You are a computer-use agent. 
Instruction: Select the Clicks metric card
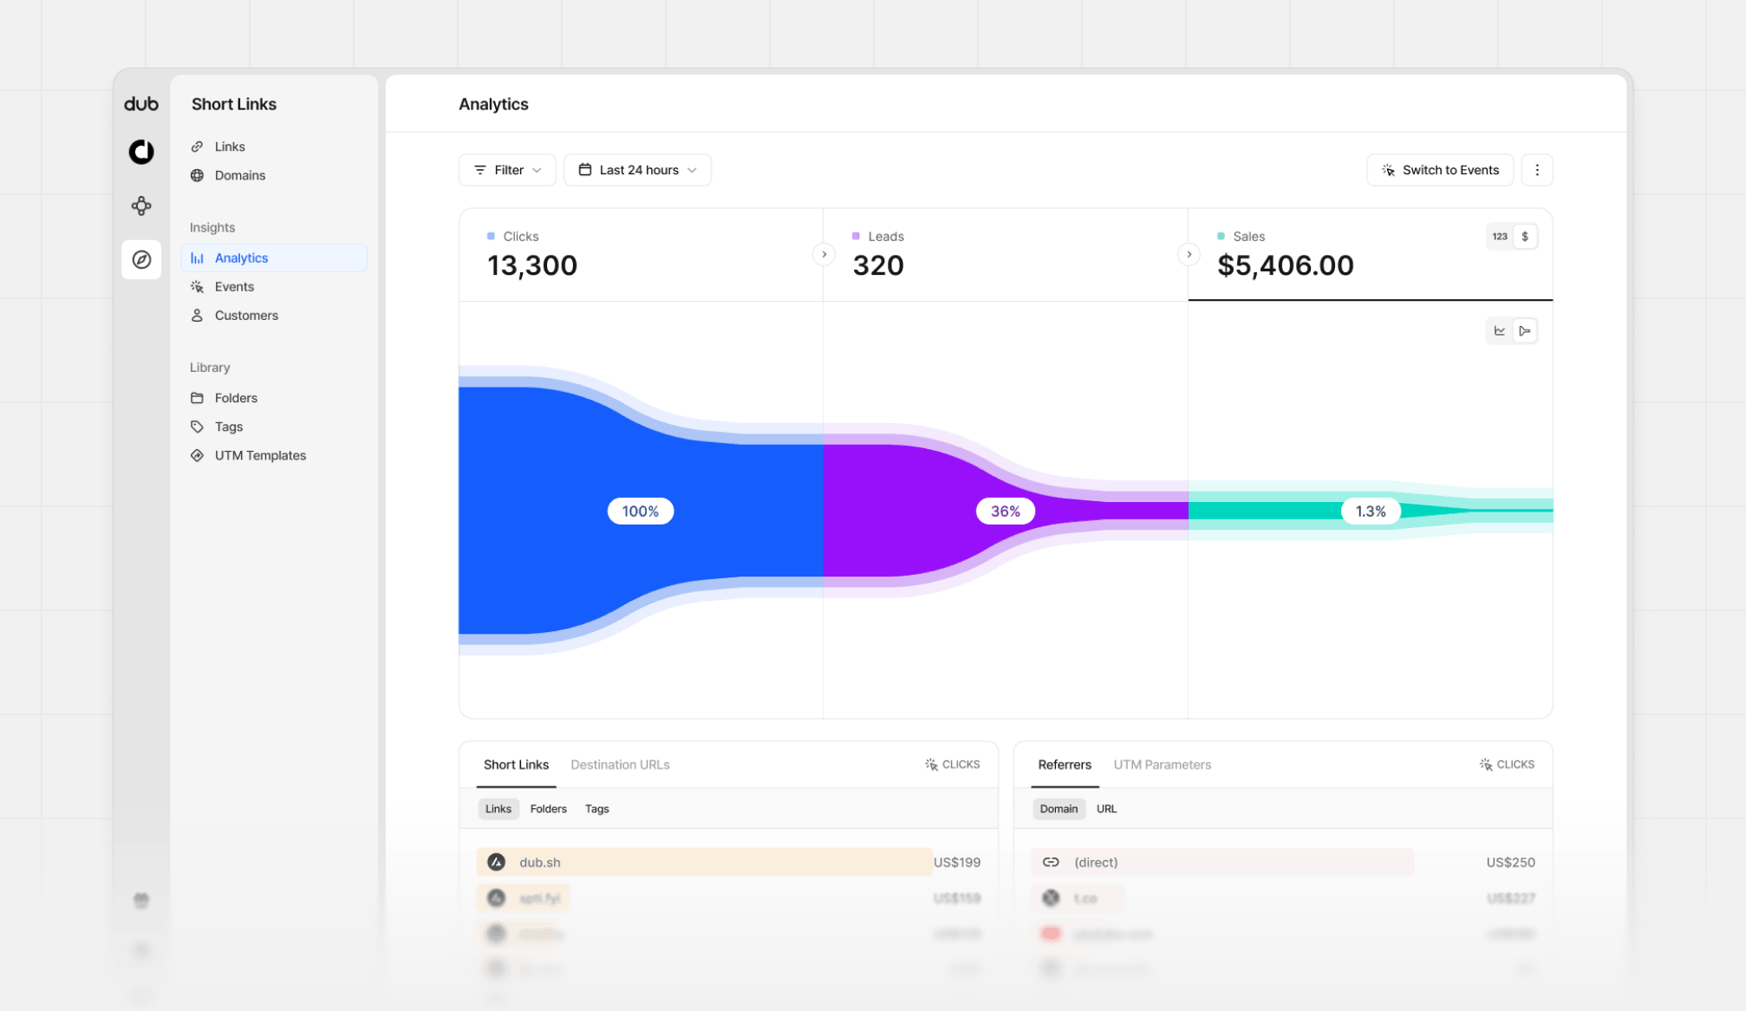coord(641,255)
